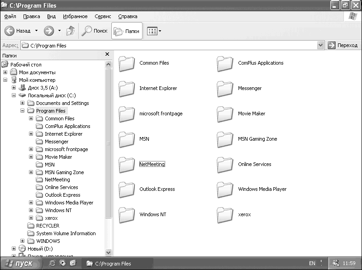Select Новый (D:) drive in tree
Viewport: 362px width, 270px height.
coord(40,249)
